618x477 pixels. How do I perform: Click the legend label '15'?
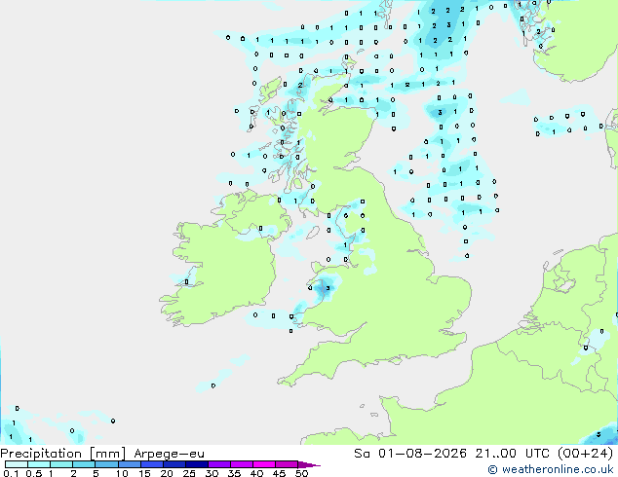pos(144,473)
